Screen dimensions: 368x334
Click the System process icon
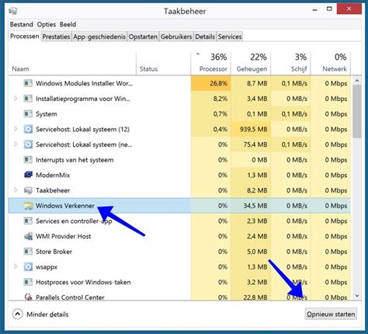[28, 114]
